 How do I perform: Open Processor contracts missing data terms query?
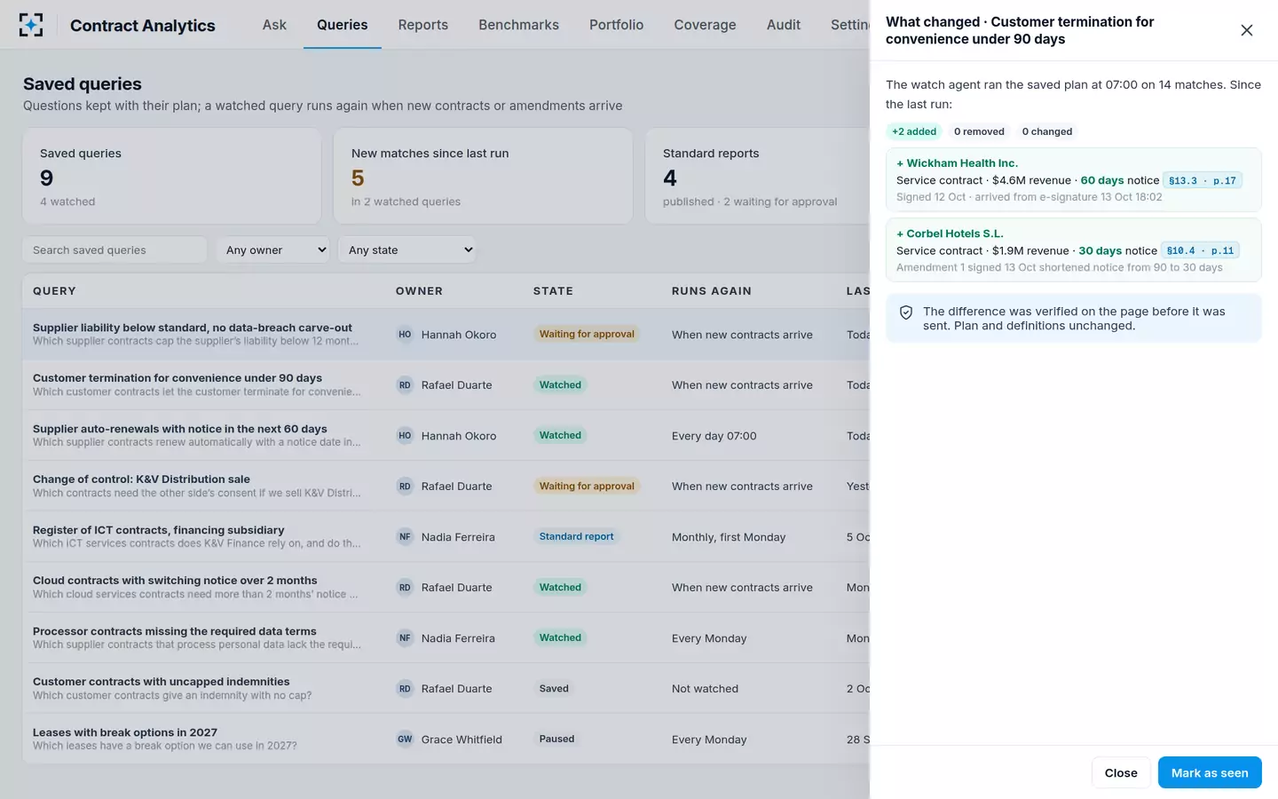pyautogui.click(x=175, y=631)
